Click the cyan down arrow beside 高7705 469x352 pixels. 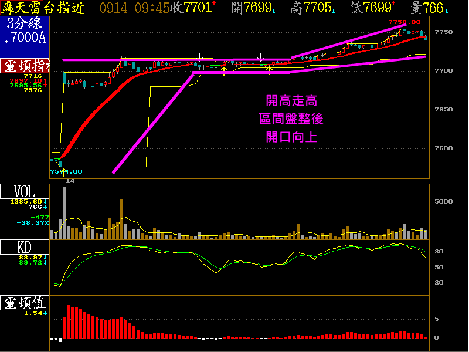coord(334,10)
